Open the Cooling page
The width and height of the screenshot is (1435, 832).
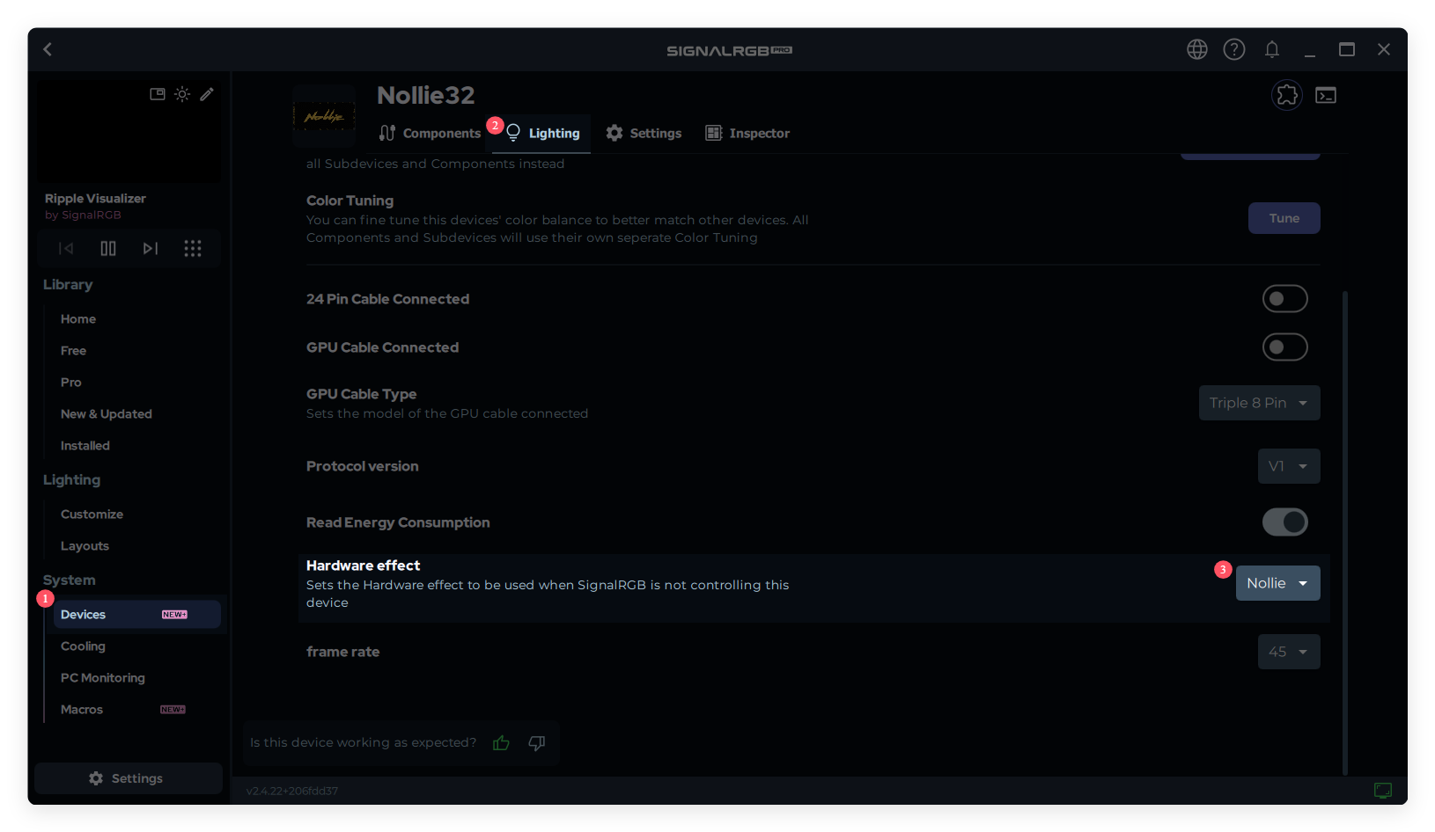click(x=83, y=646)
